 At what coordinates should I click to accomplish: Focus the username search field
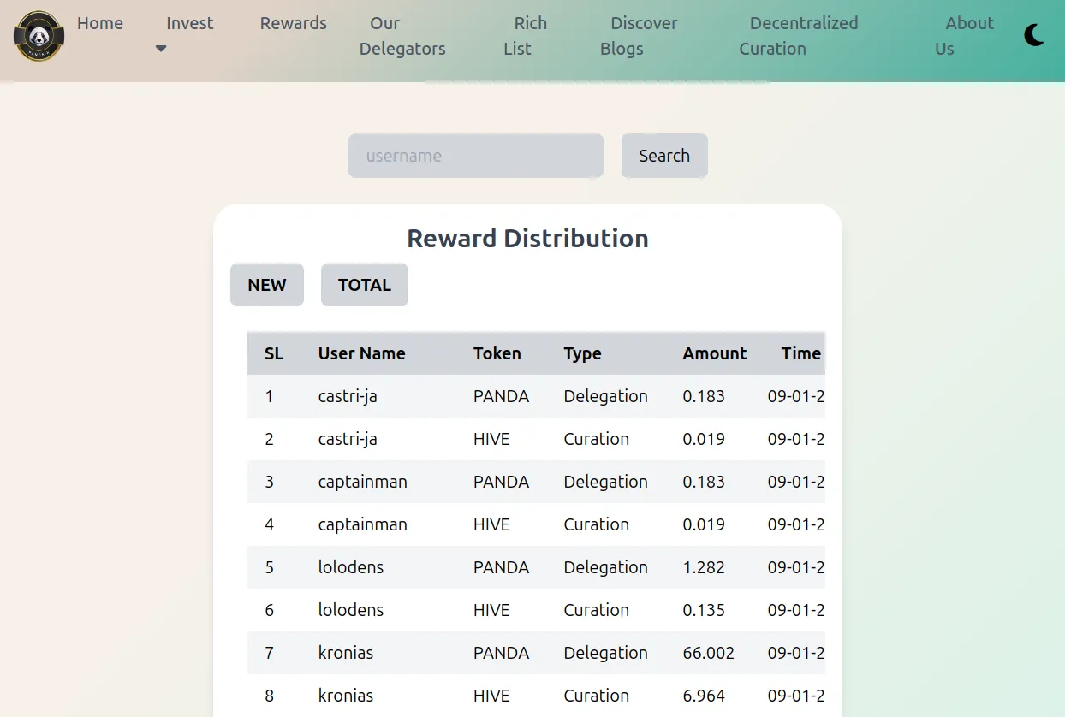coord(476,156)
